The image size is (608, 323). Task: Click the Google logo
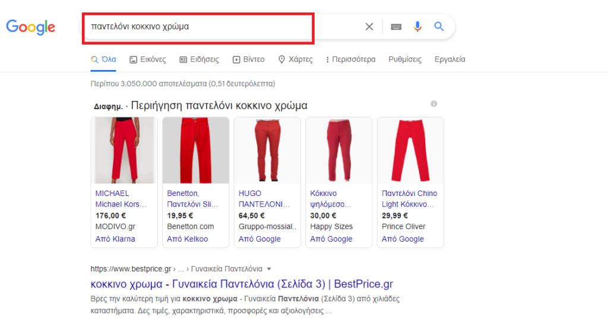click(31, 27)
